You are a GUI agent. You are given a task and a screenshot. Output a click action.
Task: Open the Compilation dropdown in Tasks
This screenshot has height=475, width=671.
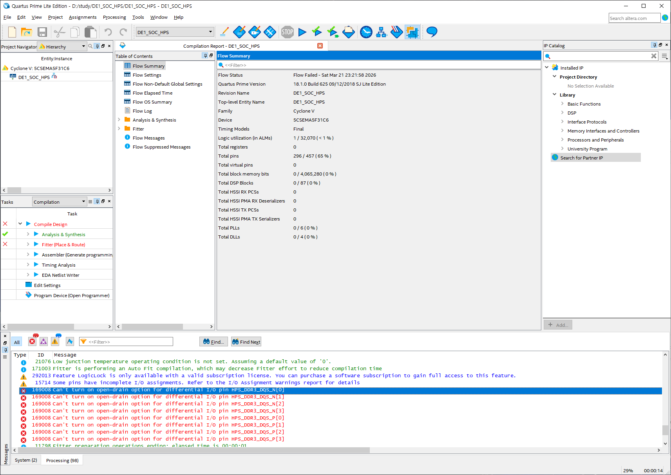point(83,201)
